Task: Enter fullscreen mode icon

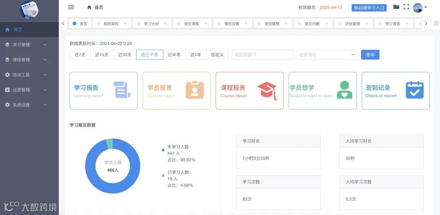Action: (406, 7)
